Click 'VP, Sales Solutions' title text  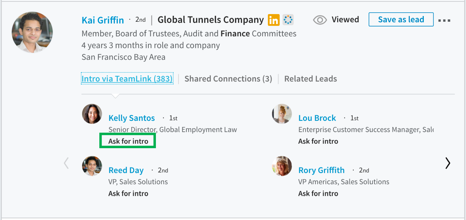[138, 182]
